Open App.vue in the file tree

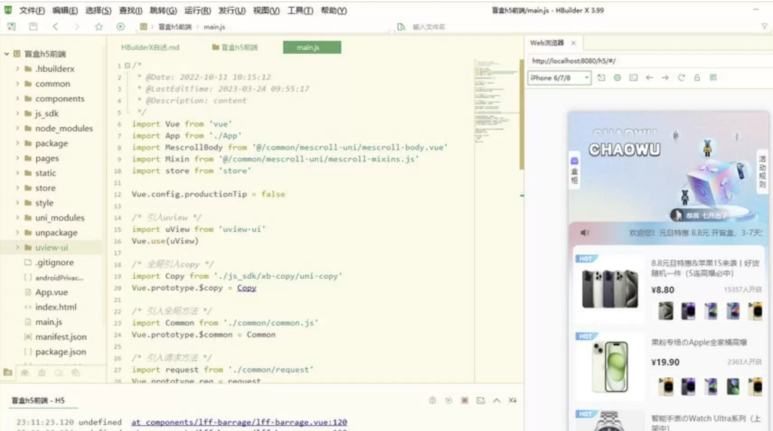(52, 292)
